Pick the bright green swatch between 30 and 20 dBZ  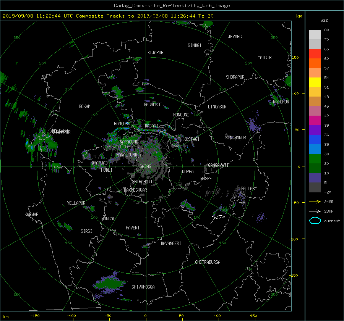pyautogui.click(x=315, y=158)
